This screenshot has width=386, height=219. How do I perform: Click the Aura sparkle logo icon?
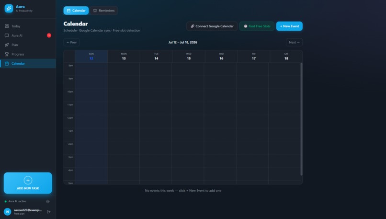9,8
